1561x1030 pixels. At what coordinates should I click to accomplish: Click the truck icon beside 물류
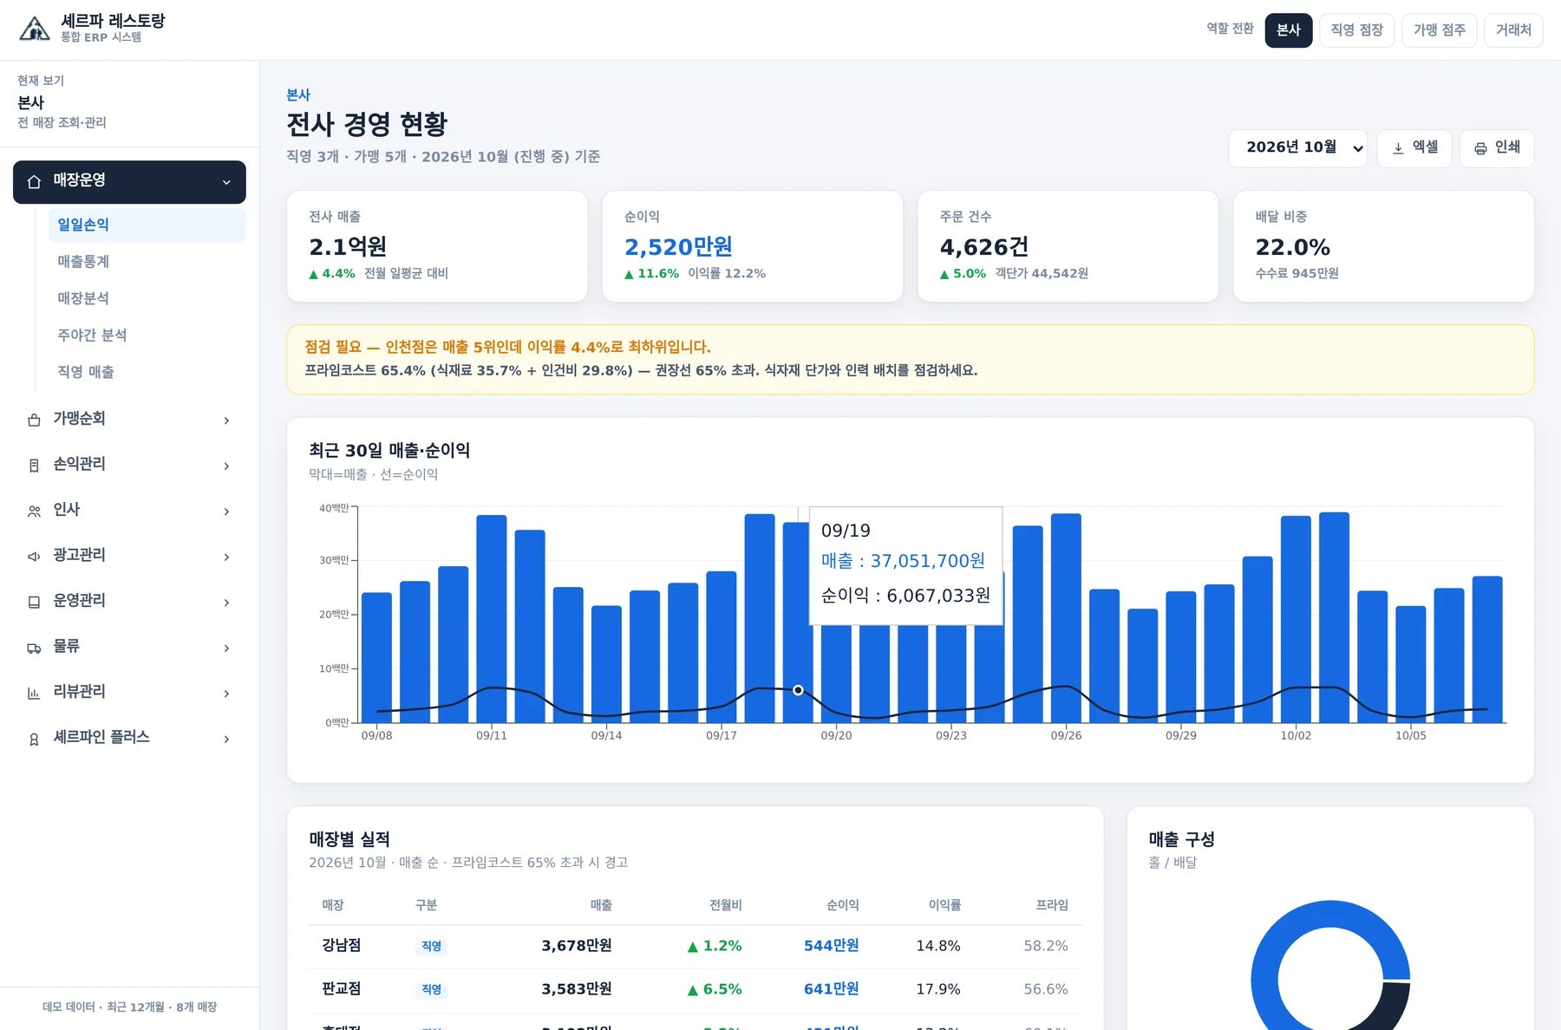pos(34,648)
